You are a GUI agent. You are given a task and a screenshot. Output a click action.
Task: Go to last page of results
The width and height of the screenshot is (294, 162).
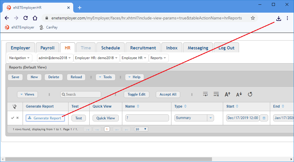[x=126, y=129]
